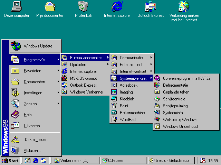Click the Schijfcontrole icon
Viewport: 221px width, 165px height.
(x=157, y=99)
